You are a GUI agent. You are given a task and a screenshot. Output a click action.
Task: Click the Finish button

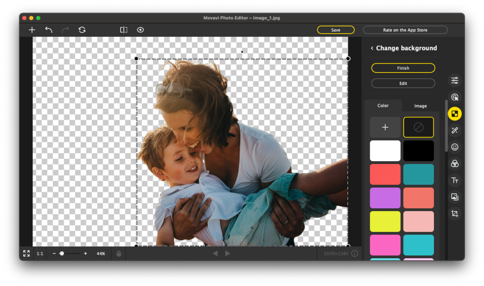pyautogui.click(x=403, y=68)
